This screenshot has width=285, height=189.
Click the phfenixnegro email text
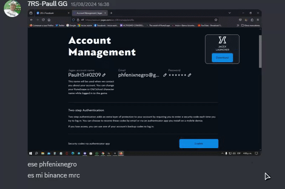click(139, 75)
